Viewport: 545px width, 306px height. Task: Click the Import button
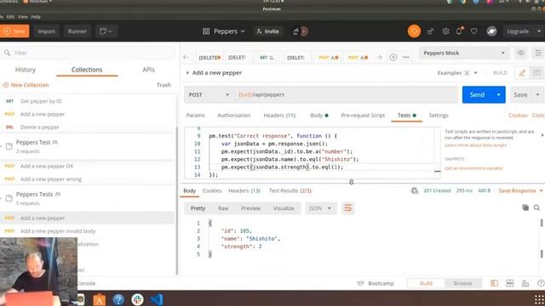click(46, 31)
